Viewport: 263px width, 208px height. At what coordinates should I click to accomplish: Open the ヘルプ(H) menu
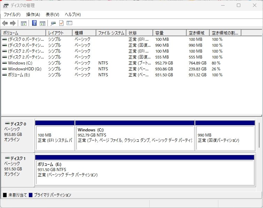[x=73, y=15]
